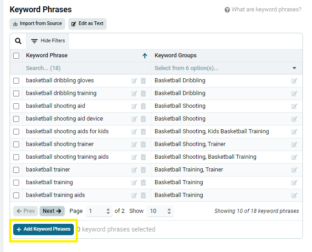Edit keyword groups for 'basketball trainer'

coord(294,170)
